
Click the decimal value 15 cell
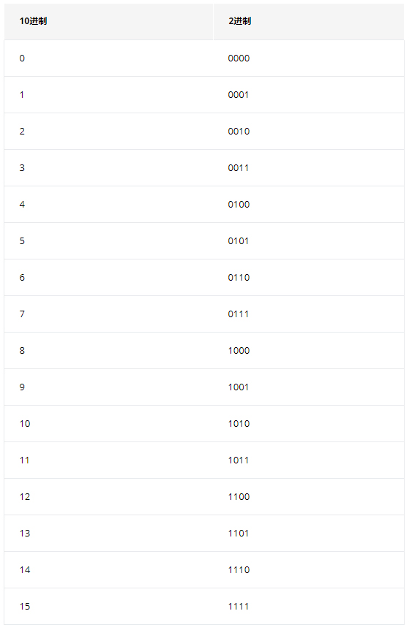click(x=108, y=607)
